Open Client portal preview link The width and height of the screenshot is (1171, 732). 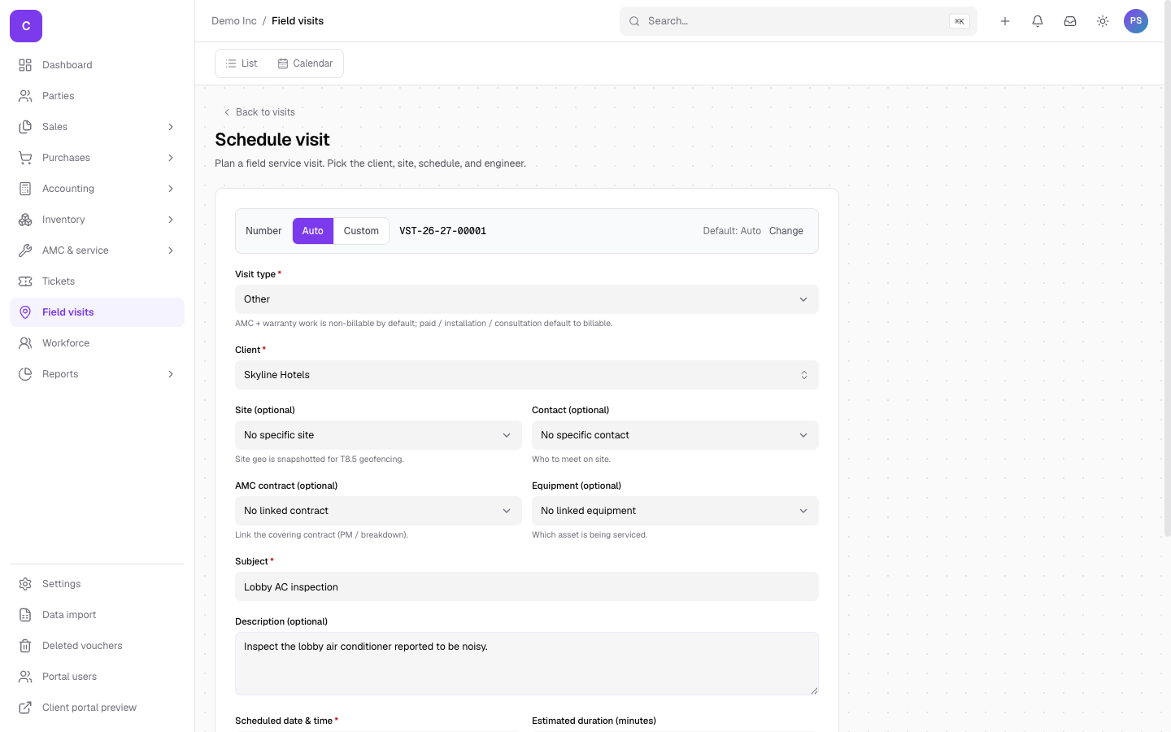click(x=97, y=708)
